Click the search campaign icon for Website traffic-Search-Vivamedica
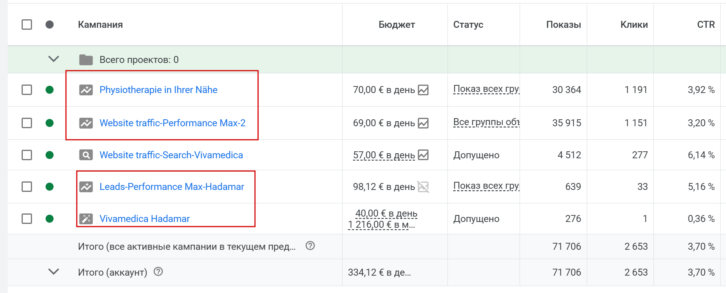 [x=86, y=155]
